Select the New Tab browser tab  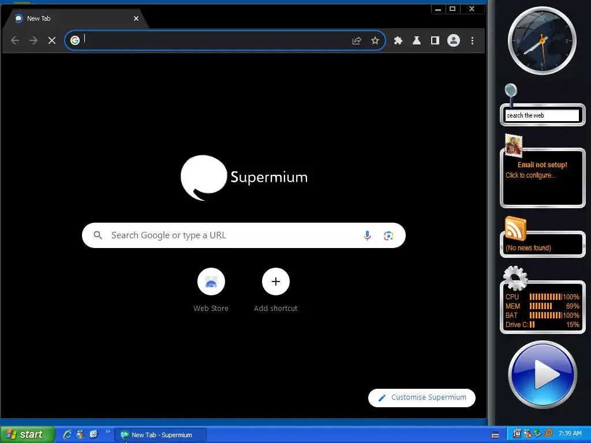point(76,18)
